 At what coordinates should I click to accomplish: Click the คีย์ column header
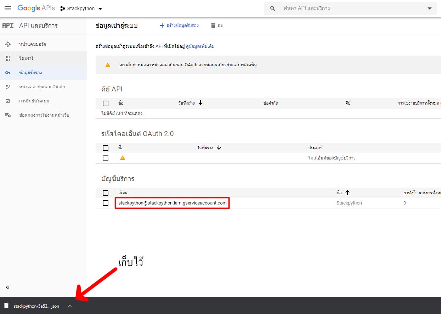[347, 103]
